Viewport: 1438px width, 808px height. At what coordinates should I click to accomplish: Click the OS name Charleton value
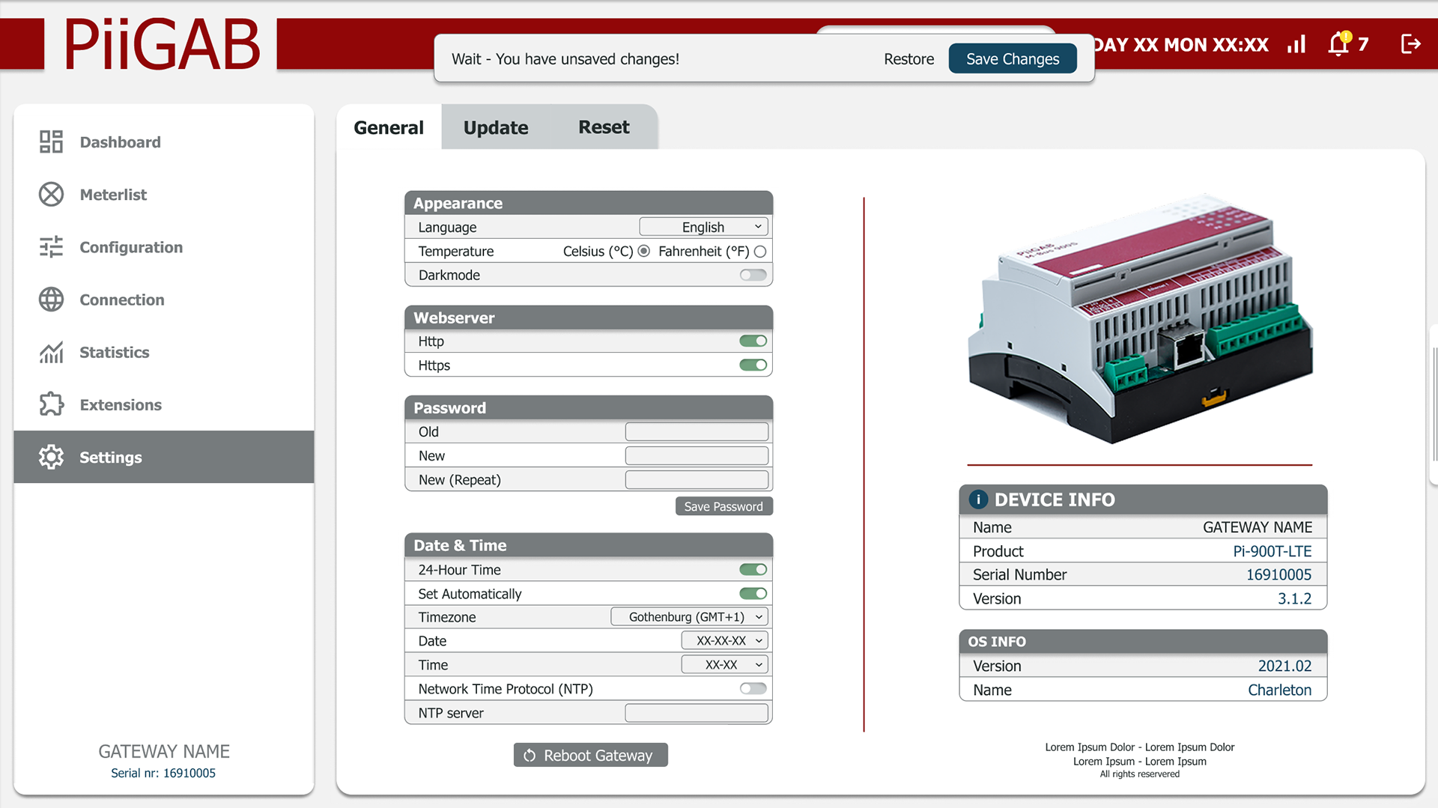pos(1279,690)
